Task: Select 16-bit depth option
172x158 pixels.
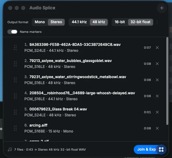Action: [120, 22]
